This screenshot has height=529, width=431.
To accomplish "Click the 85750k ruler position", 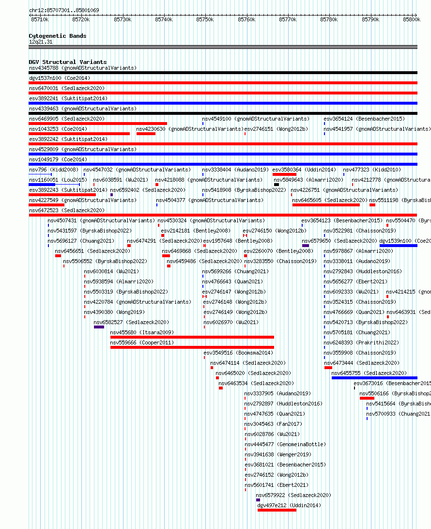I will coord(205,19).
